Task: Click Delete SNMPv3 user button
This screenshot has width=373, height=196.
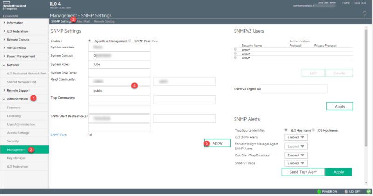Action: tap(339, 73)
